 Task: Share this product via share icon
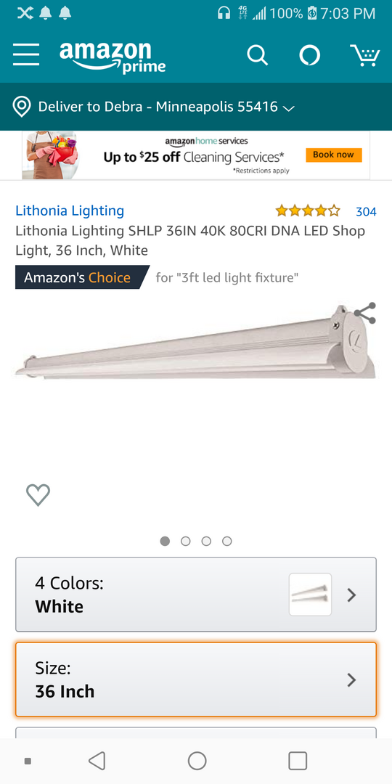click(365, 313)
